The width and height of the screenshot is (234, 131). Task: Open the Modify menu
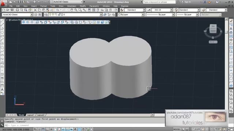tap(83, 6)
